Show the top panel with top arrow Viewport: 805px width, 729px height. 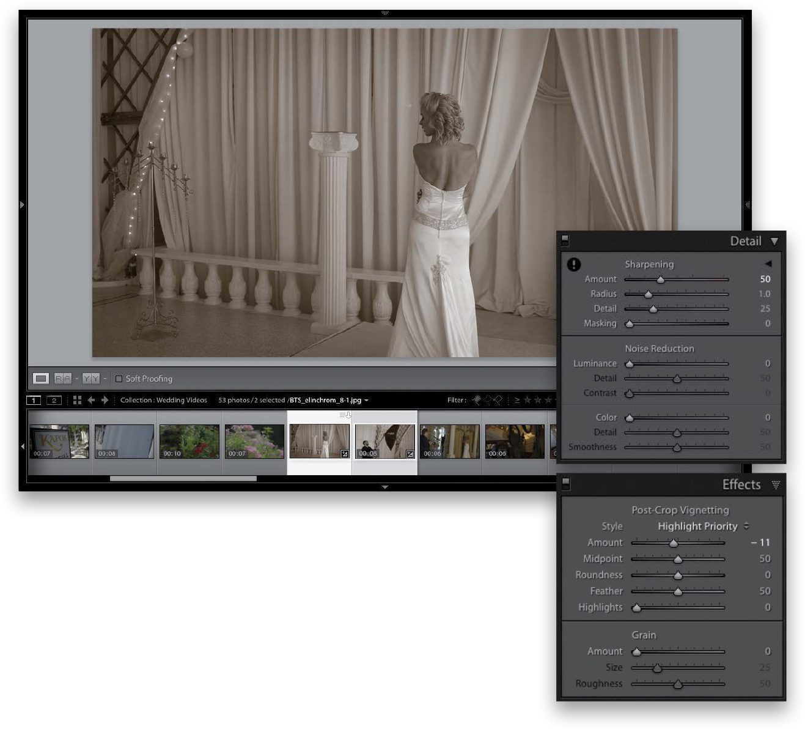(385, 13)
